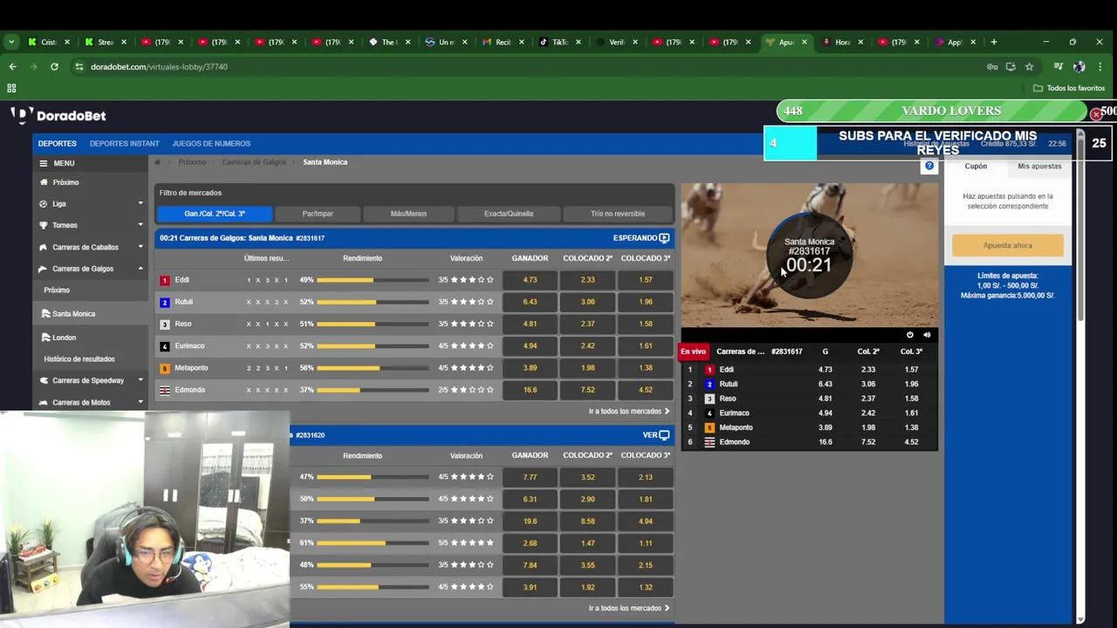Collapse the Carreras de Galgos arrow
Screen dimensions: 1117x628
[x=140, y=269]
